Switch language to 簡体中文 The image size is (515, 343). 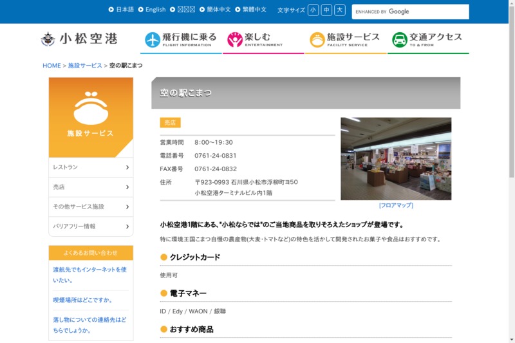(x=218, y=10)
